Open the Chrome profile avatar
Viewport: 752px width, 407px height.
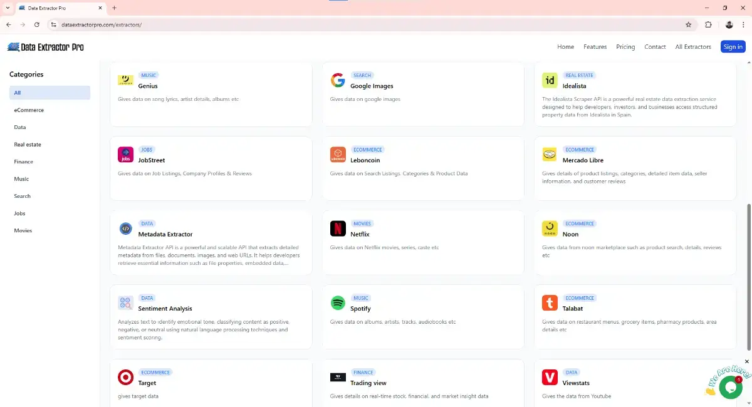[x=729, y=24]
